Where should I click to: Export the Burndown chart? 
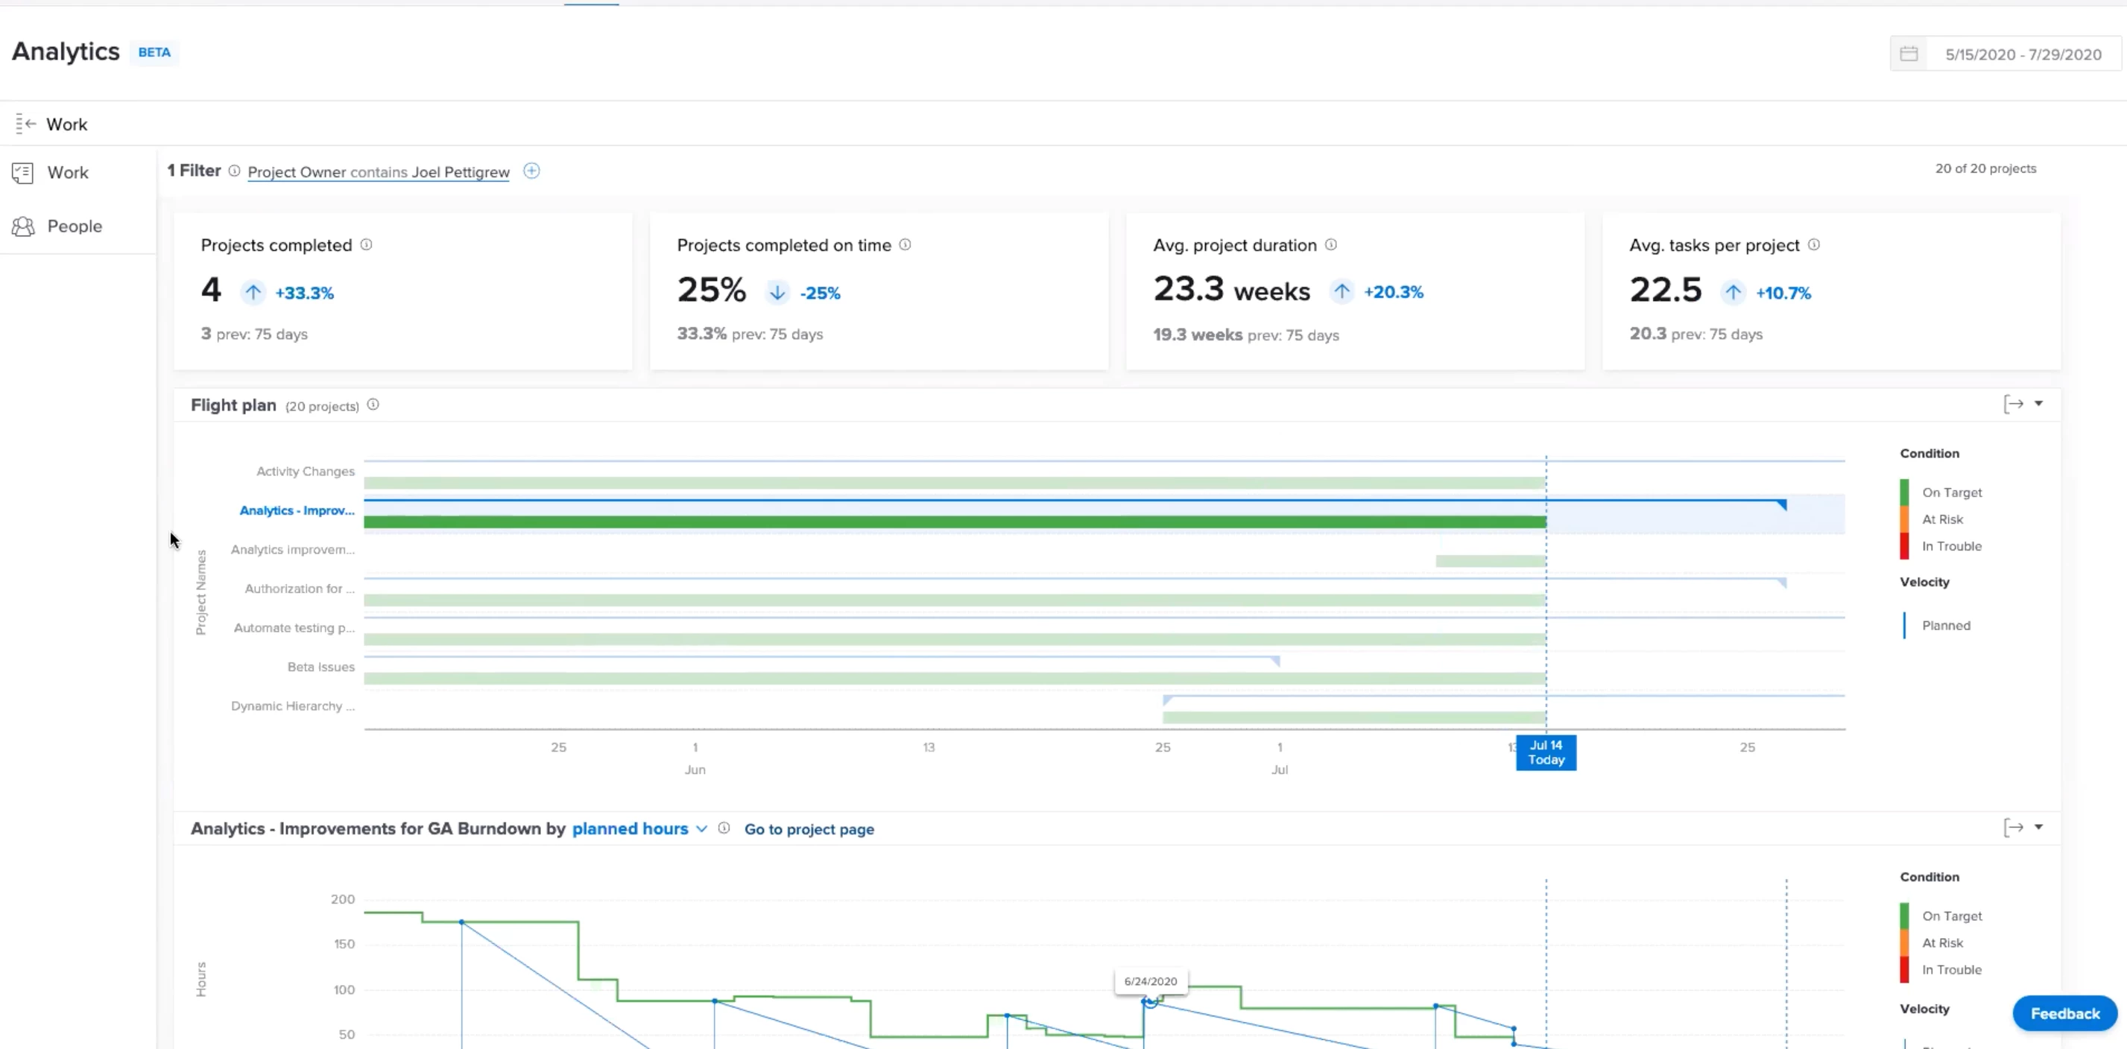tap(2013, 827)
